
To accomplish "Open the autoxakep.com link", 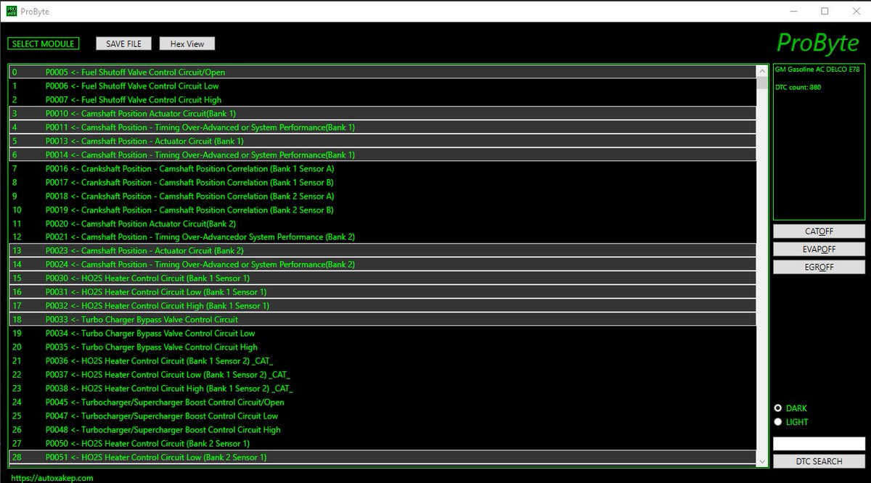I will click(x=52, y=478).
